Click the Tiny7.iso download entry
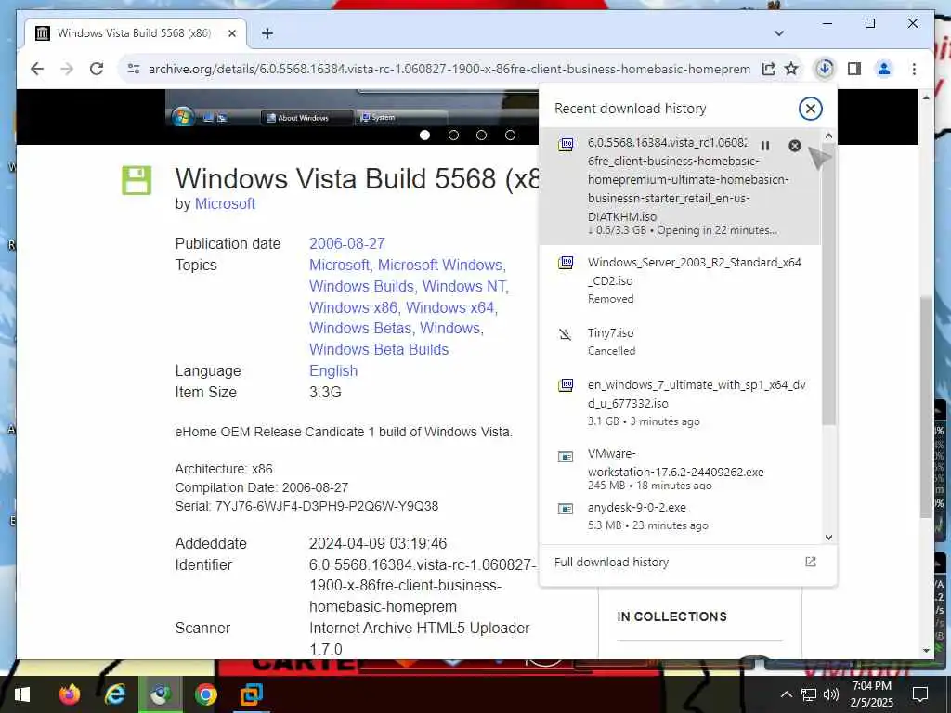This screenshot has width=951, height=713. (681, 342)
